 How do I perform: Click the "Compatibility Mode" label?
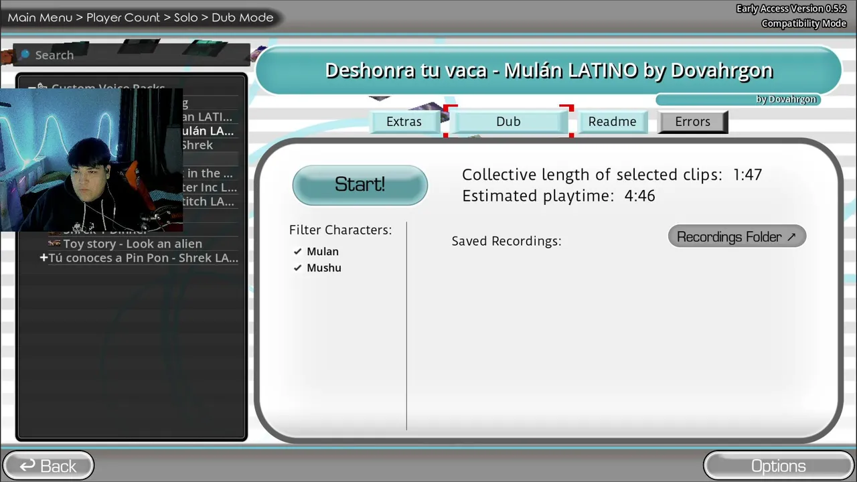tap(804, 23)
